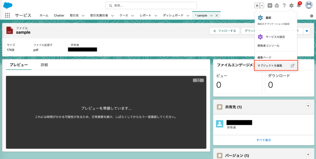316x159 pixels.
Task: Open more file actions blue dropdown
Action: point(307,31)
